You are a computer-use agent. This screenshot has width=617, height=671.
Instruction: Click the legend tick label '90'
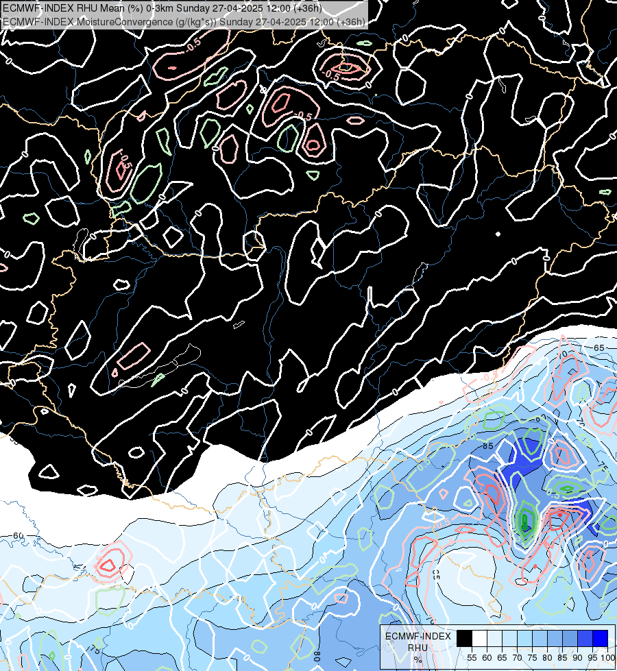[x=577, y=658]
